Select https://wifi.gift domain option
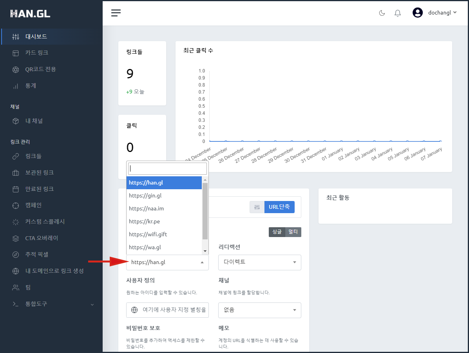 tap(164, 234)
